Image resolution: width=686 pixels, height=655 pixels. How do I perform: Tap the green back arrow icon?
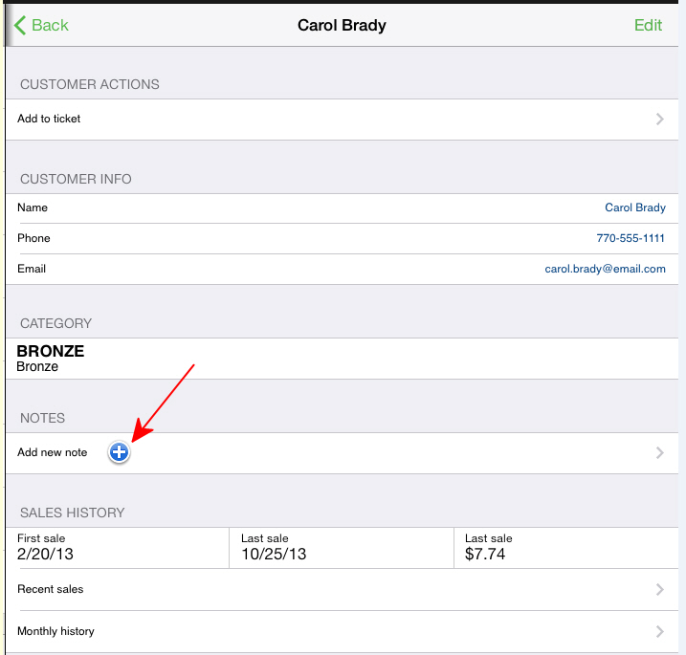20,25
